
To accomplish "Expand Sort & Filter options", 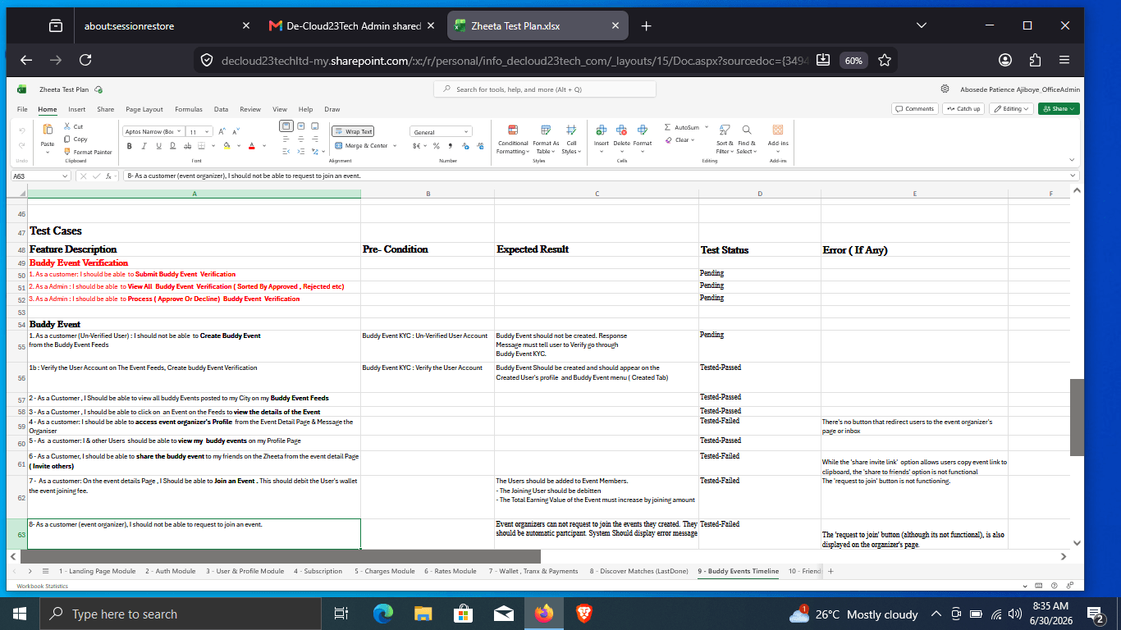I will tap(725, 139).
